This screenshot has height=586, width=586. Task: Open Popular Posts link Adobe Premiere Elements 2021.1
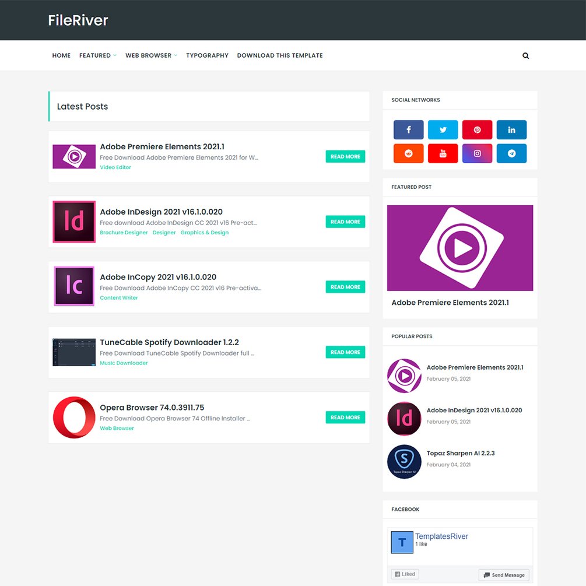pos(475,367)
